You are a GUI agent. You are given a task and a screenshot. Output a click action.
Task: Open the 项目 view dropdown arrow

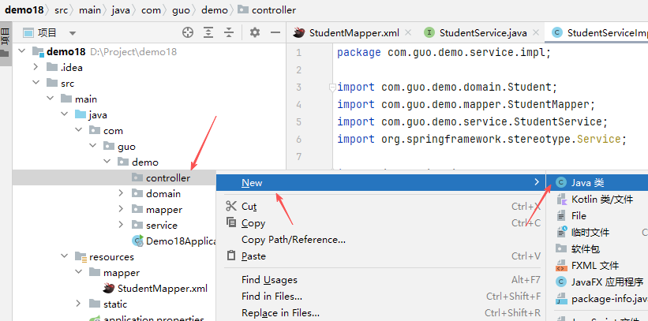pos(73,33)
